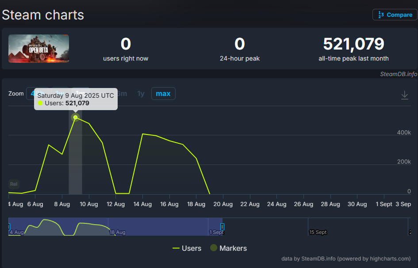Click the 24-hour peak value

pyautogui.click(x=239, y=44)
